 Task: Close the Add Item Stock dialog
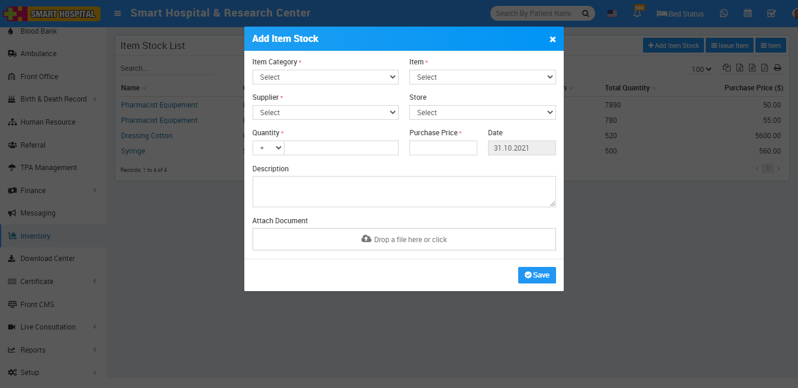pyautogui.click(x=553, y=39)
